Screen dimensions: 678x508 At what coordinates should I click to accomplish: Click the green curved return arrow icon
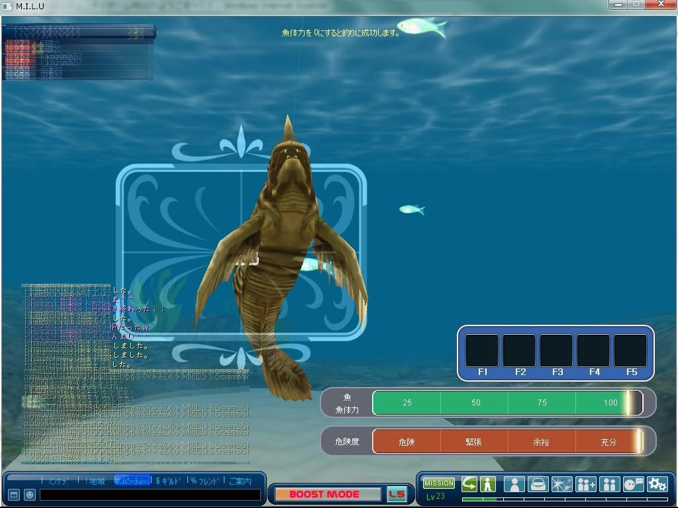tap(469, 484)
